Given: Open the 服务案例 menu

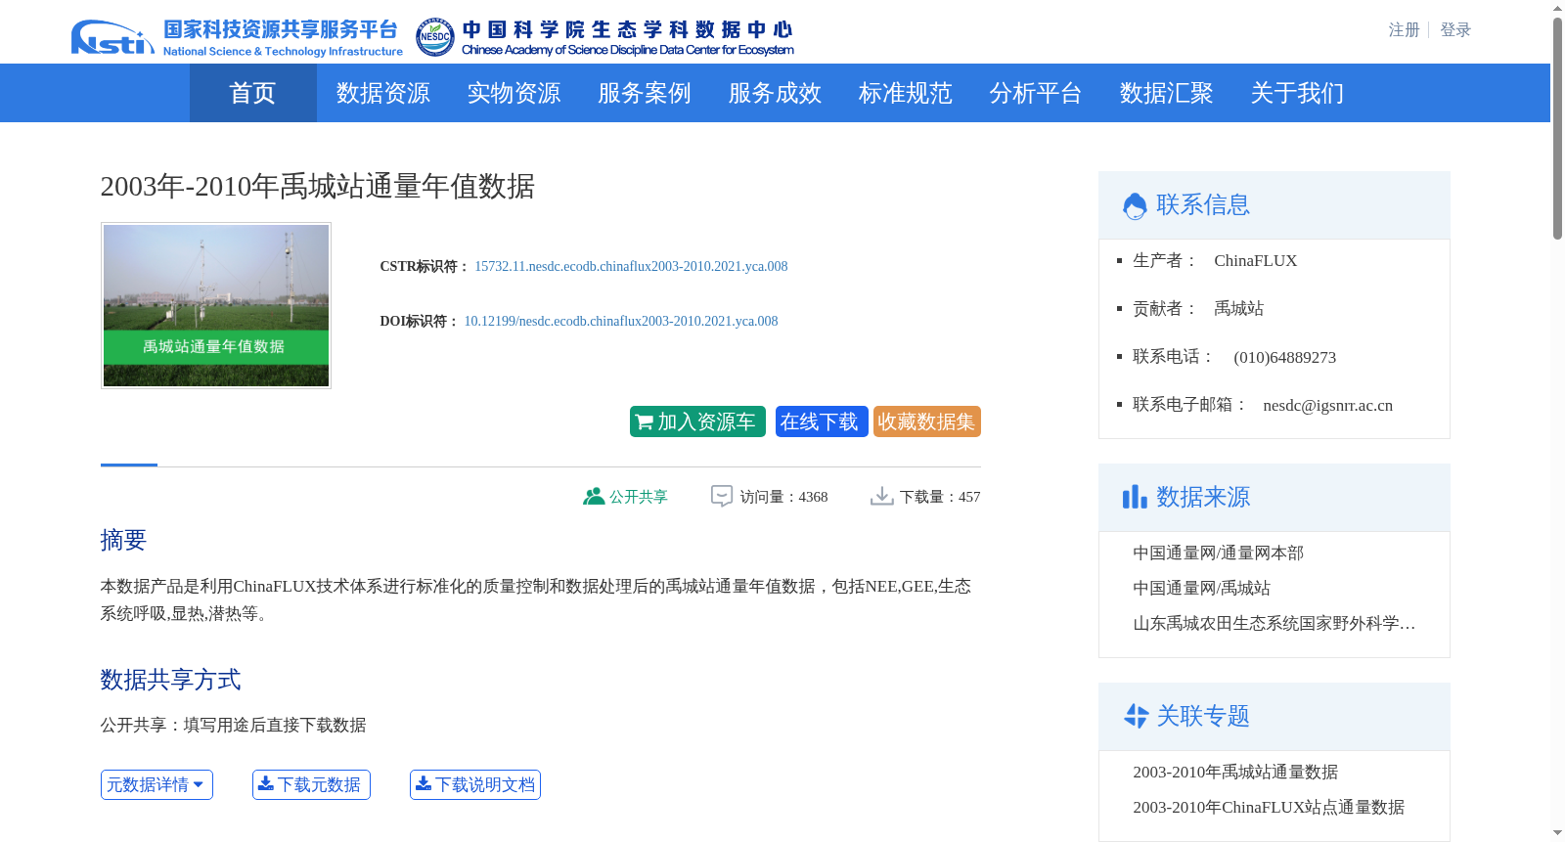Looking at the screenshot, I should [645, 93].
